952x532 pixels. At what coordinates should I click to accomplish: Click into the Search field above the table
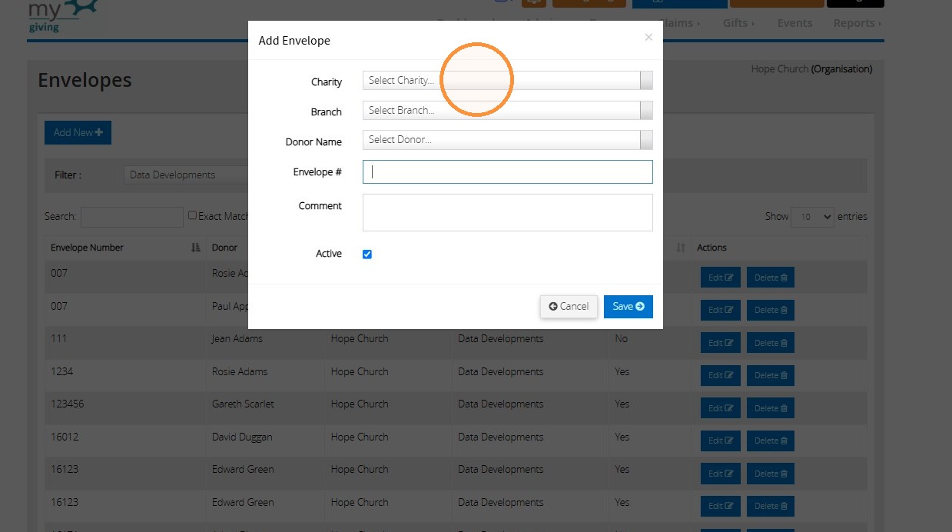(132, 217)
